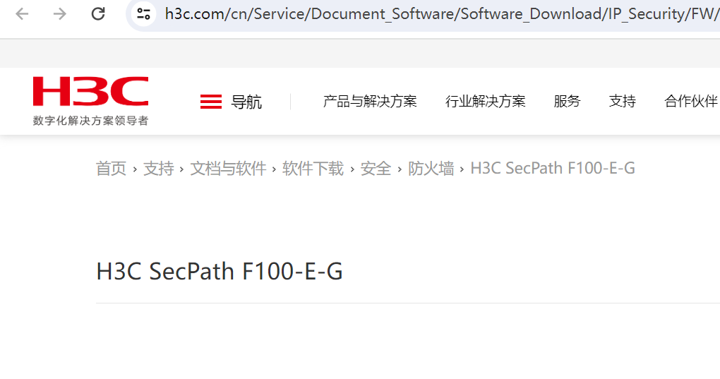Open the 行业解决方案 menu

[486, 101]
